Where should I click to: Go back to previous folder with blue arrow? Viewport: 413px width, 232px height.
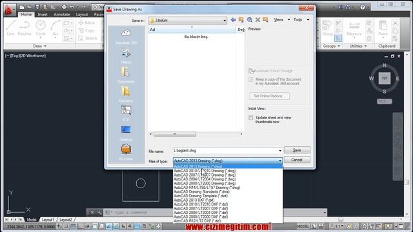(x=233, y=20)
